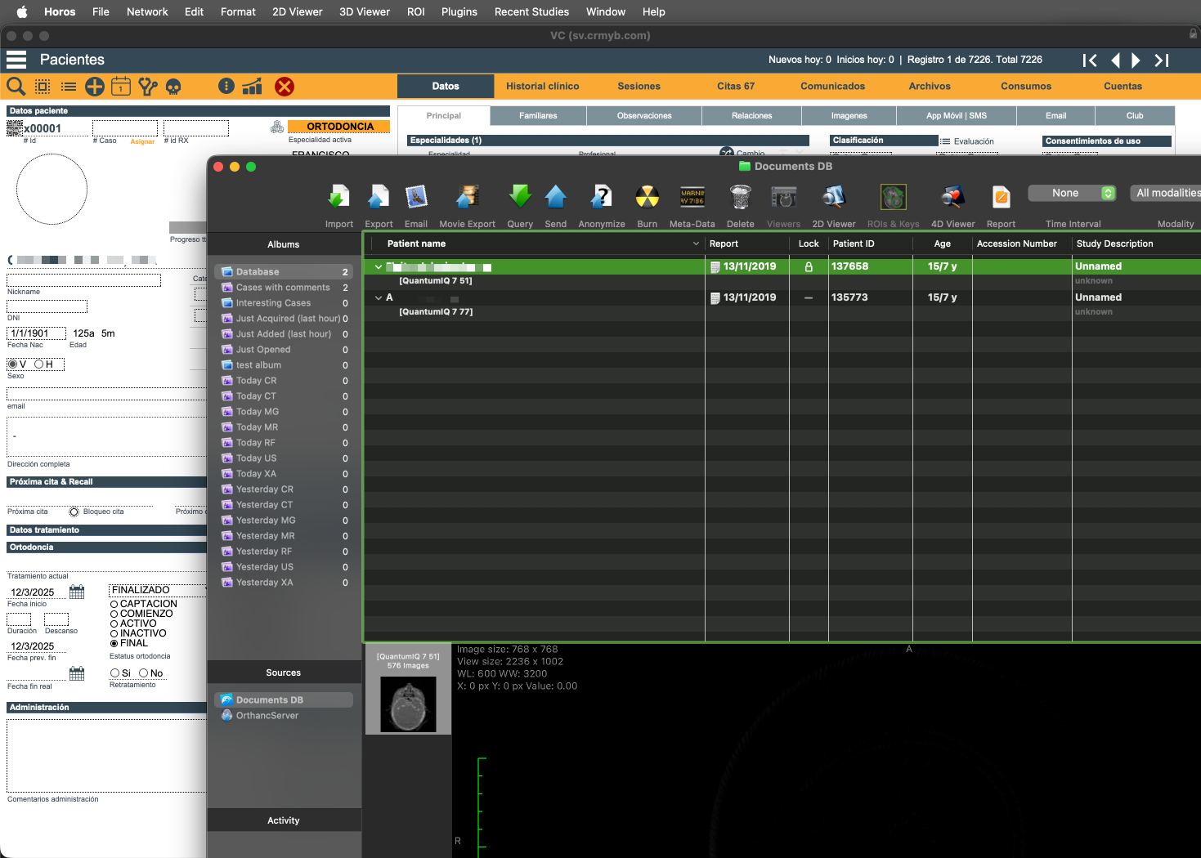Click the bar chart statistics icon
Screen dimensions: 1201x858
[252, 86]
